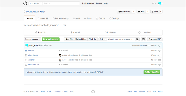
Task: View the 0 releases page
Action: pos(110,32)
